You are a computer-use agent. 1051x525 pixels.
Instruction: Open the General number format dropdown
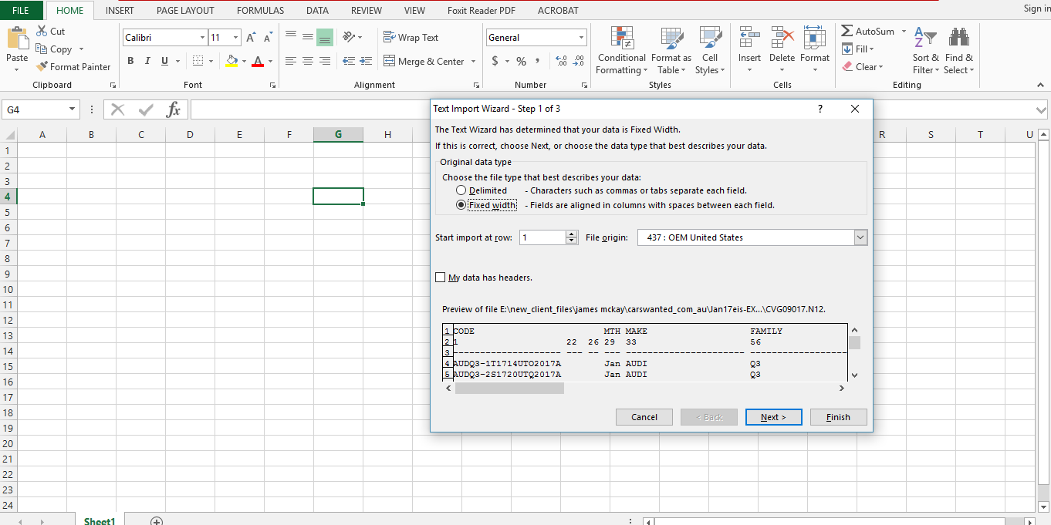tap(582, 37)
